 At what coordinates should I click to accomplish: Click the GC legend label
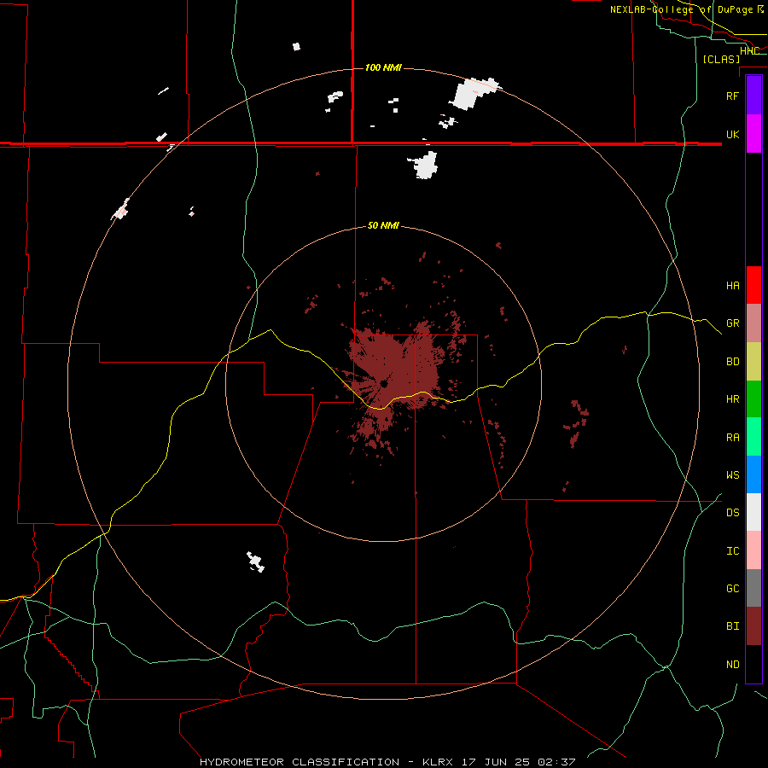coord(732,588)
